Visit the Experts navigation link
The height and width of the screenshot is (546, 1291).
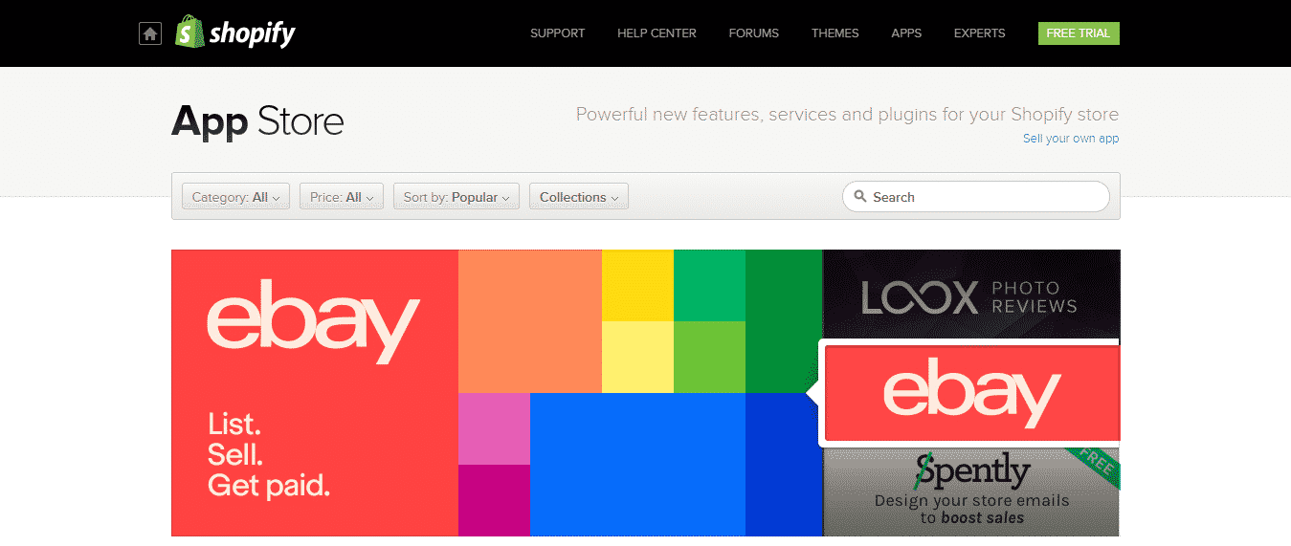pyautogui.click(x=979, y=33)
